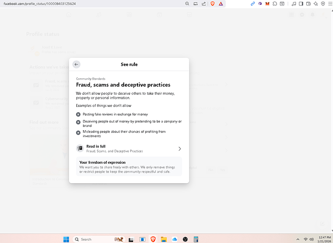Viewport: 333px width, 243px height.
Task: Click the back arrow in See rule dialog
Action: (76, 64)
